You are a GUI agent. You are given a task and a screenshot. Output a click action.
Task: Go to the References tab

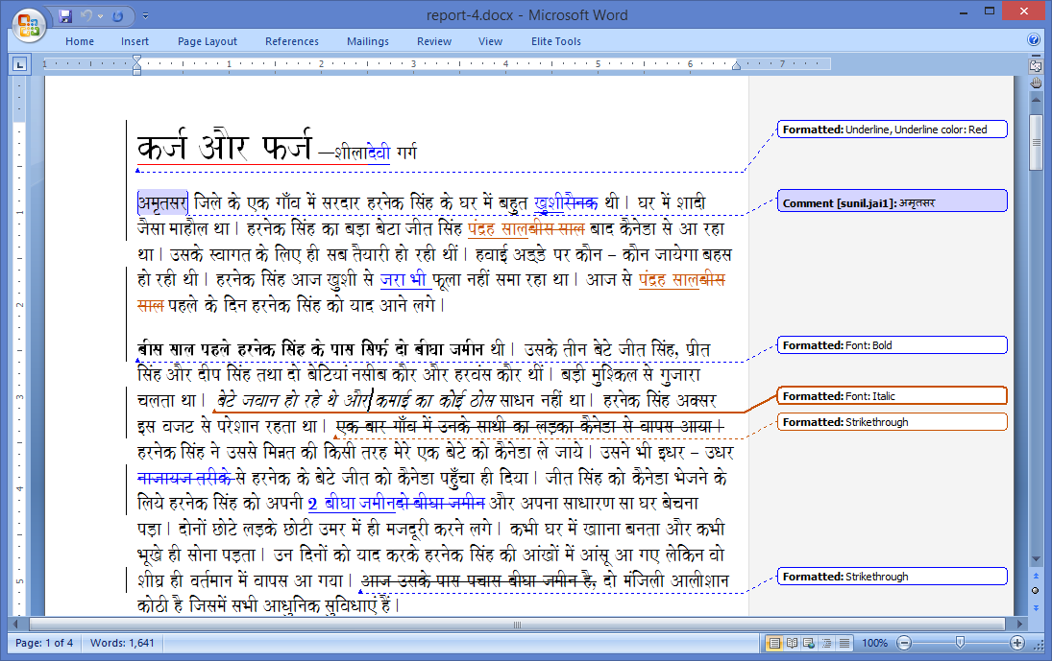pyautogui.click(x=292, y=41)
